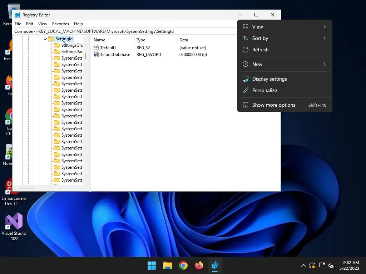The width and height of the screenshot is (366, 274).
Task: Collapse the SettingId tree key
Action: (45, 39)
